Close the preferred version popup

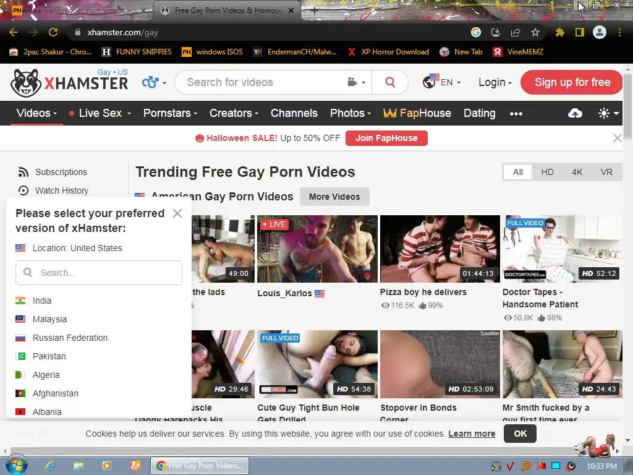click(x=177, y=213)
